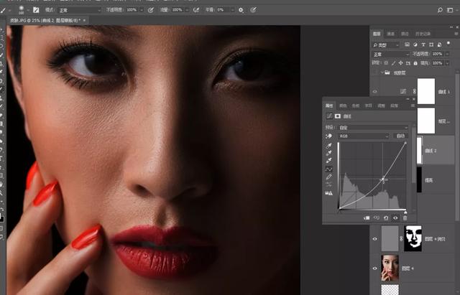Select the white point eyedropper in Curves
This screenshot has width=460, height=295.
click(329, 160)
